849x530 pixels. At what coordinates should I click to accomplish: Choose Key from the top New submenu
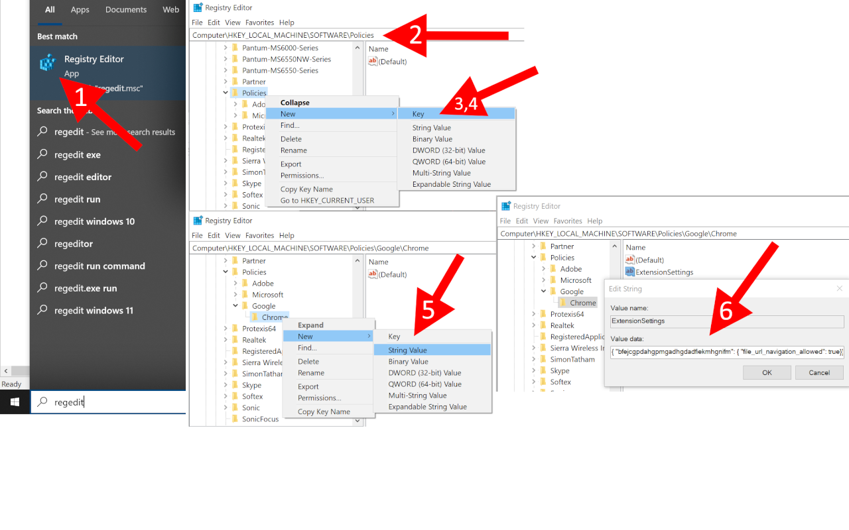tap(456, 114)
